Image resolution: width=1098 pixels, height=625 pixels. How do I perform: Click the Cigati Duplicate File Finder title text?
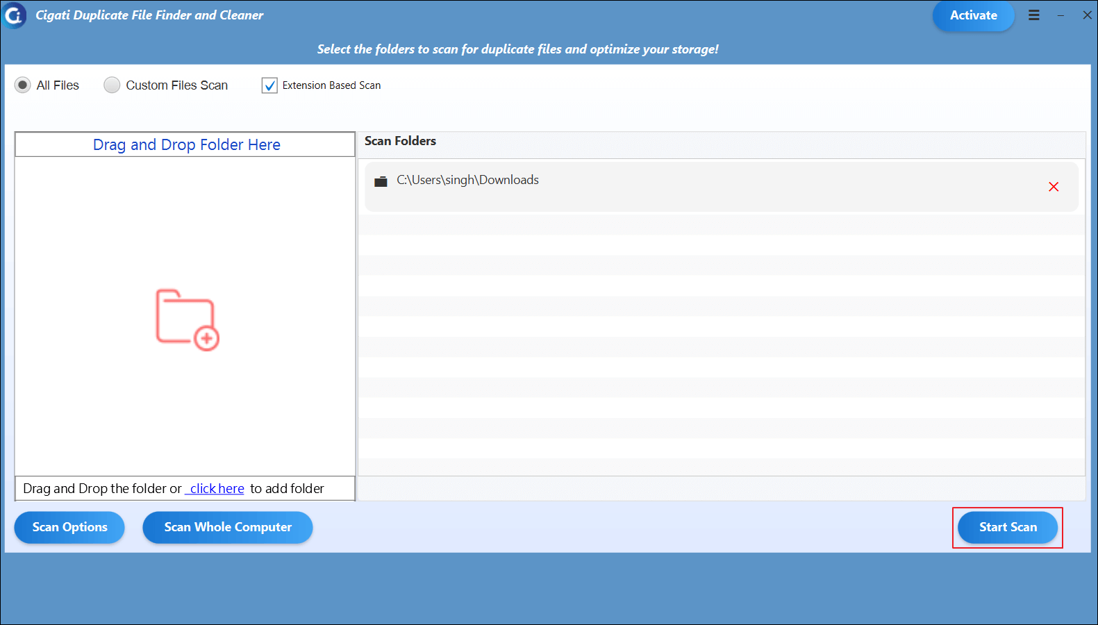pyautogui.click(x=149, y=15)
